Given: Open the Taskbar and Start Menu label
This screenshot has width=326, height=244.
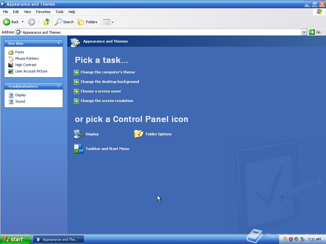Looking at the screenshot, I should 107,149.
